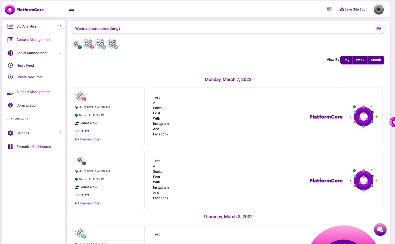Viewport: 395px width, 244px height.
Task: Click the Facebook post's timestamp
Action: [92, 171]
